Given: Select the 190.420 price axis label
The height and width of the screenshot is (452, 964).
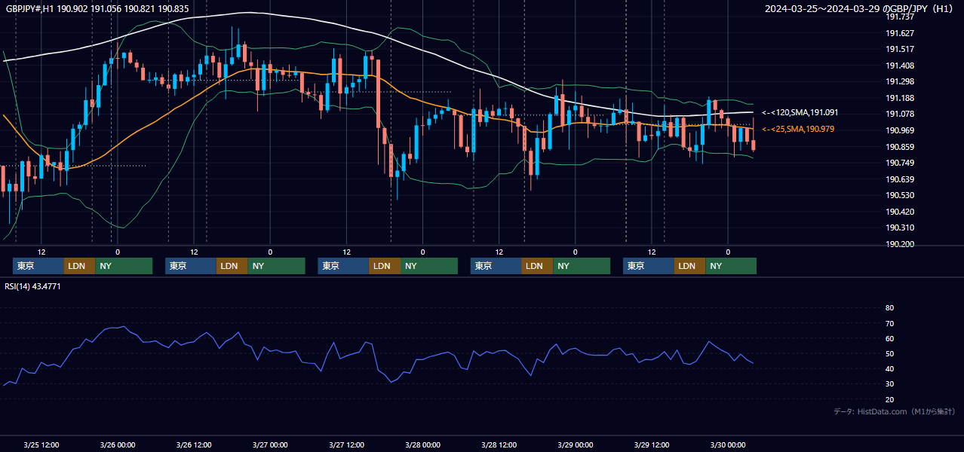Looking at the screenshot, I should (x=900, y=212).
